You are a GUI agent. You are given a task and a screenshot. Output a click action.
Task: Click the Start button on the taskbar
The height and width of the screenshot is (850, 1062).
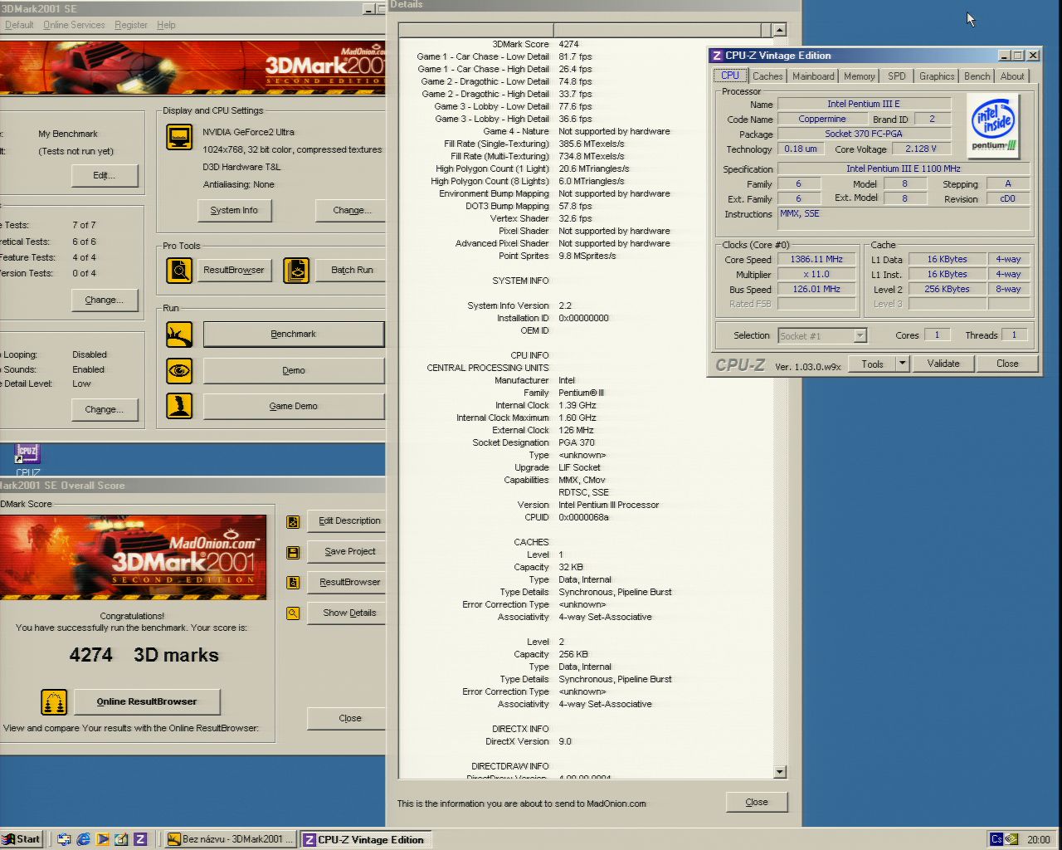click(x=22, y=839)
